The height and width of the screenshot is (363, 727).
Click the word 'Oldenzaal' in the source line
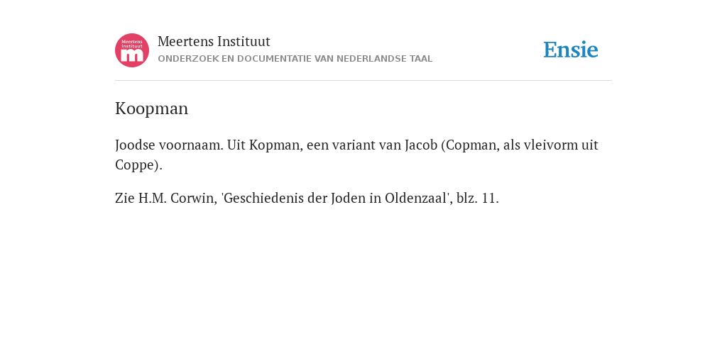pyautogui.click(x=415, y=199)
